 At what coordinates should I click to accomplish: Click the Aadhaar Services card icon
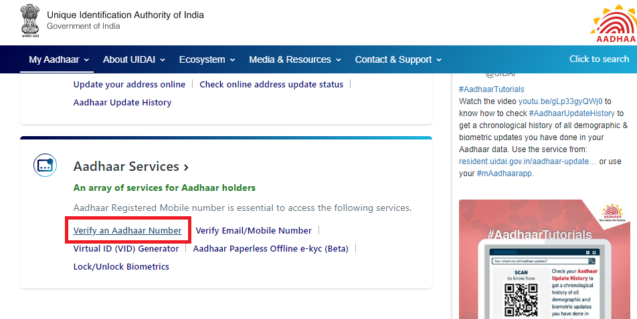(45, 165)
